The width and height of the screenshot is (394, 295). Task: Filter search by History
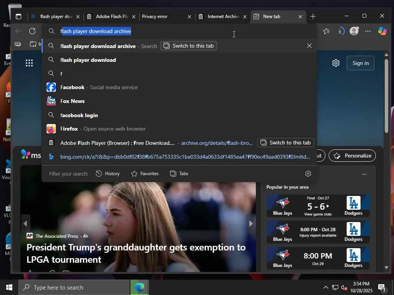pos(108,174)
